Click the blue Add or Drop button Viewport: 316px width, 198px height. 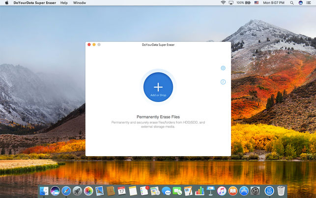[158, 87]
